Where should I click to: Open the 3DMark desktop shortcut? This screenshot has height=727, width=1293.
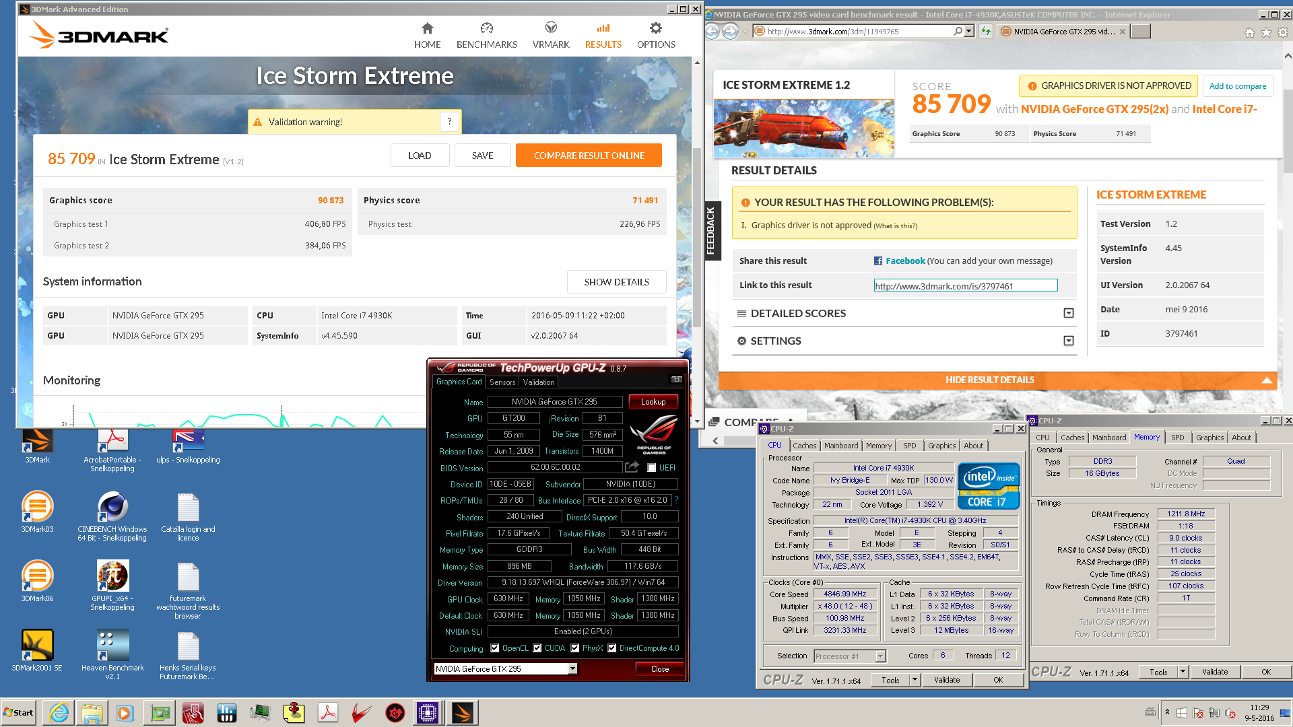pyautogui.click(x=38, y=446)
